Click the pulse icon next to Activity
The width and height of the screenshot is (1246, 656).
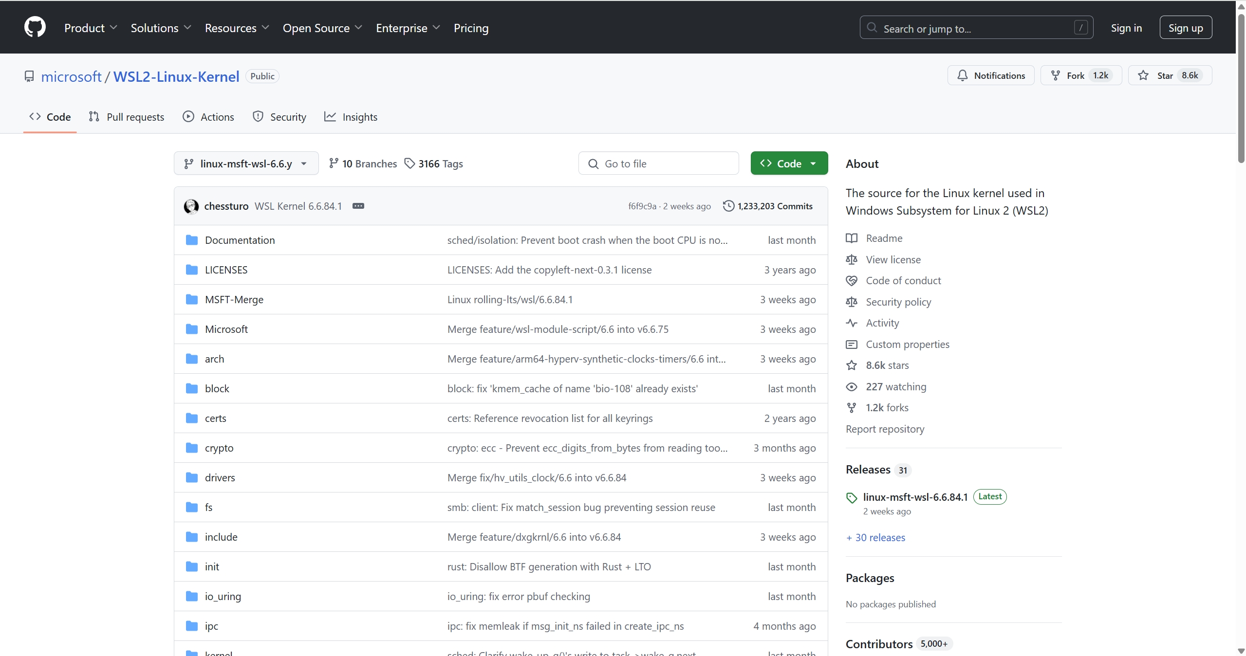852,323
